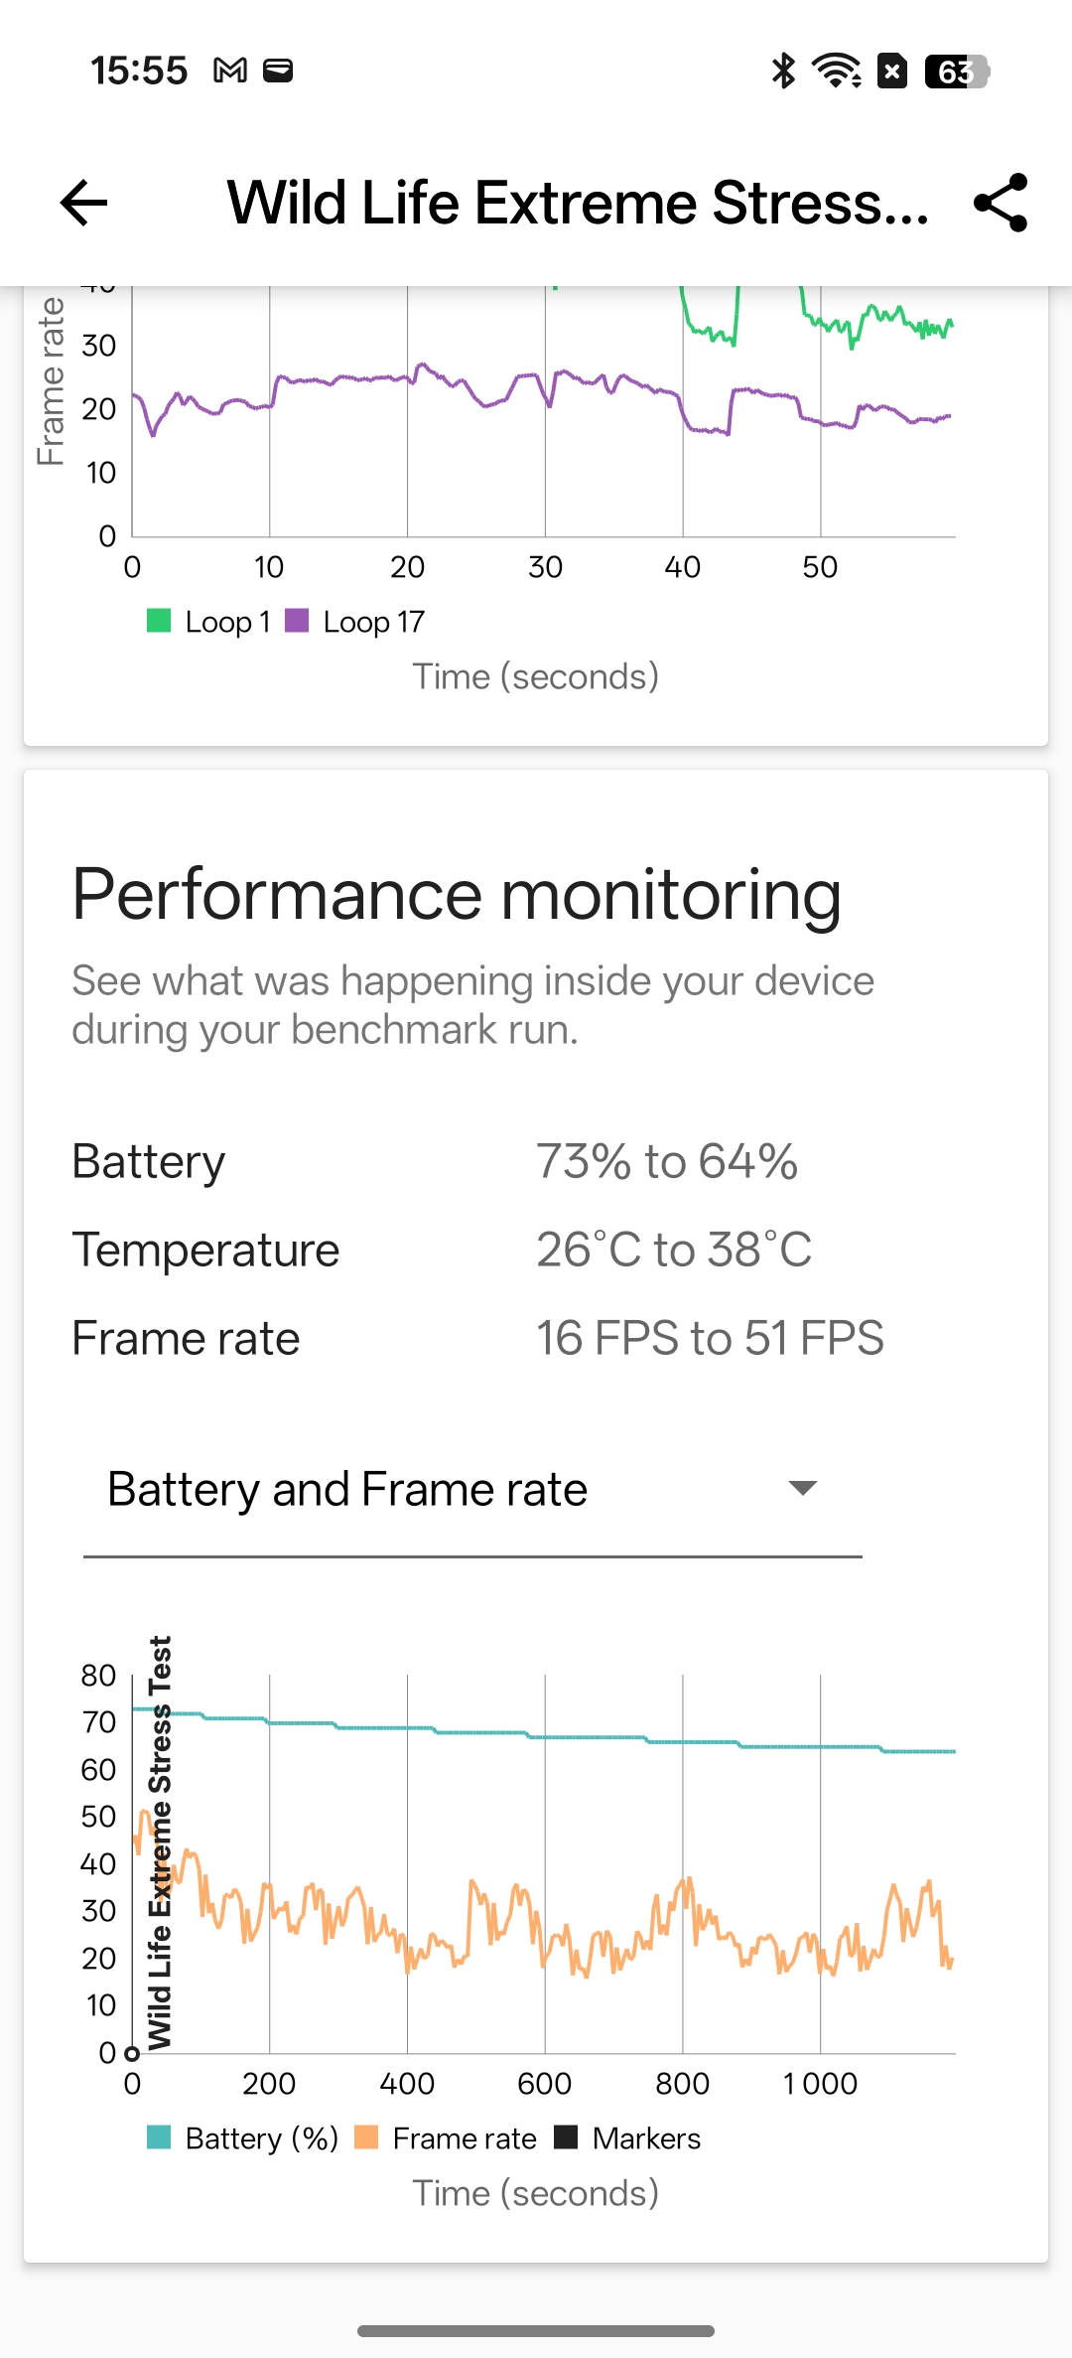Tap the Wild Life Extreme Stress title

coord(578,204)
